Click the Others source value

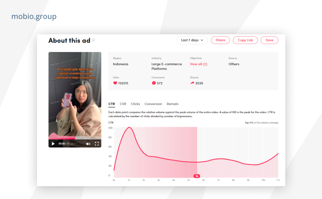pos(234,64)
